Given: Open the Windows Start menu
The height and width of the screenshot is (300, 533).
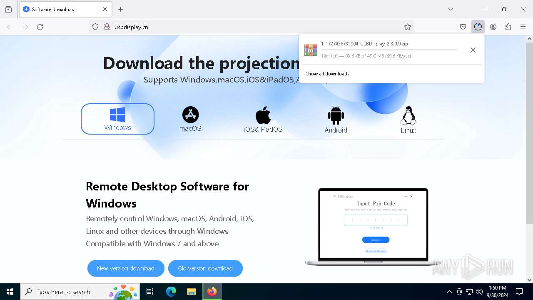Looking at the screenshot, I should point(10,292).
